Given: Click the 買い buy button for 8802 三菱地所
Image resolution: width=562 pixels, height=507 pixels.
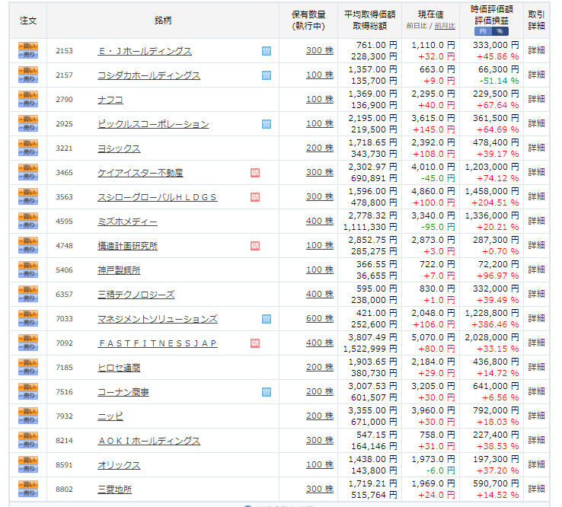Looking at the screenshot, I should (28, 485).
